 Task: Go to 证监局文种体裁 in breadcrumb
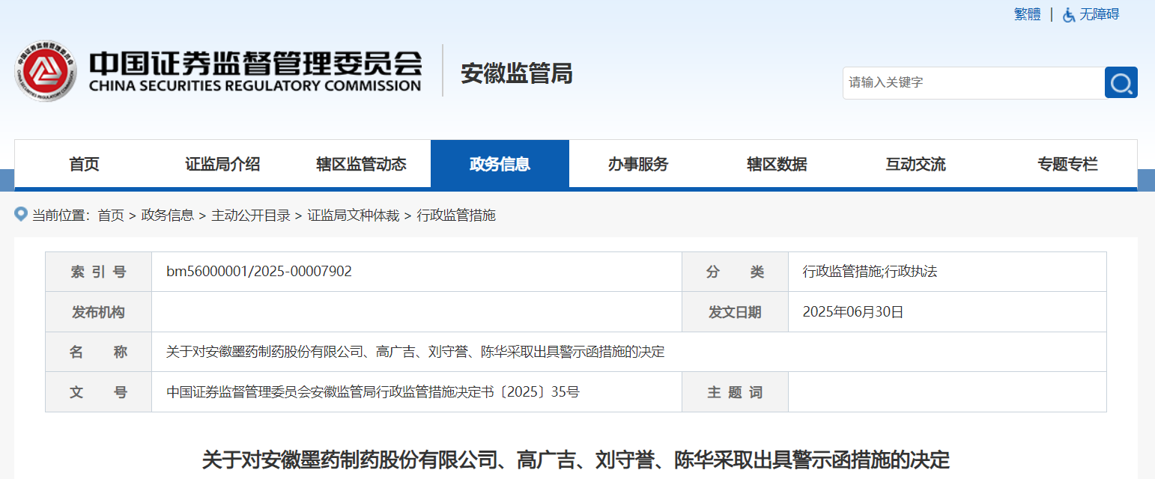tap(354, 216)
